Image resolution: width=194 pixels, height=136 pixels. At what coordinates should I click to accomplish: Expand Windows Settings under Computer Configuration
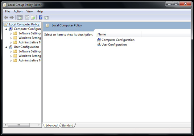11,38
